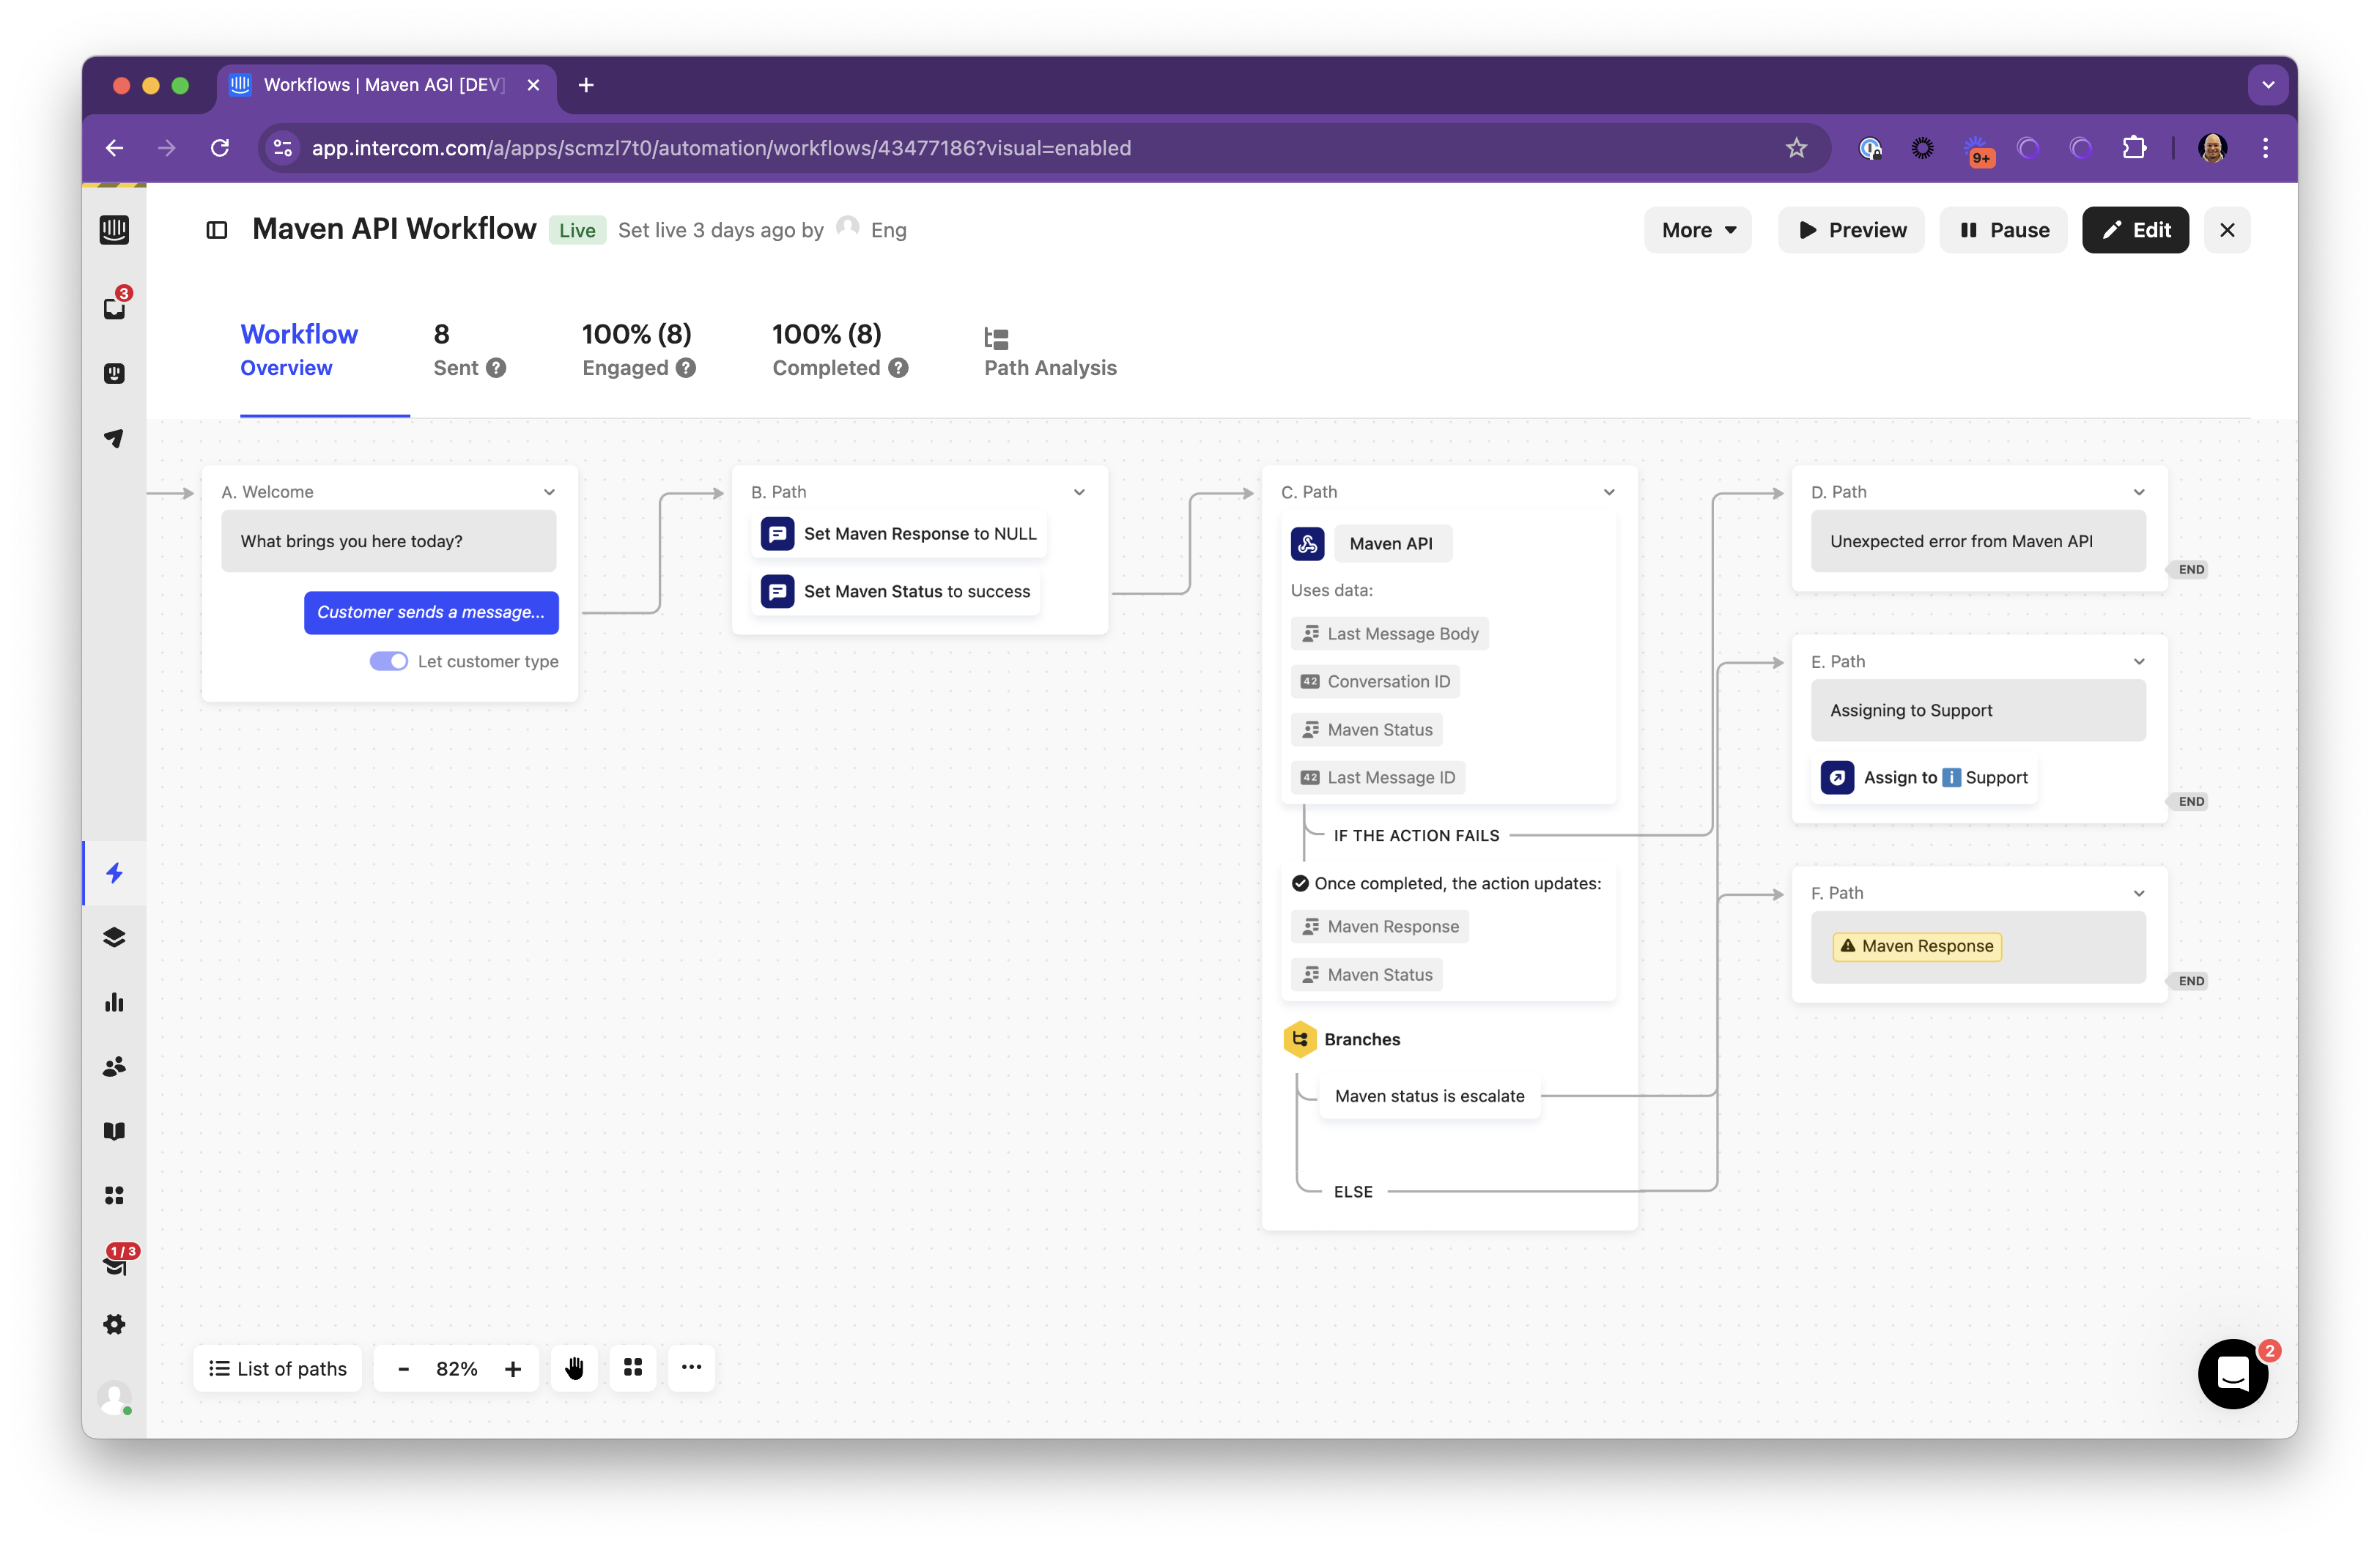Select the Fin AI Agent sidebar icon
The image size is (2380, 1547).
click(x=114, y=374)
